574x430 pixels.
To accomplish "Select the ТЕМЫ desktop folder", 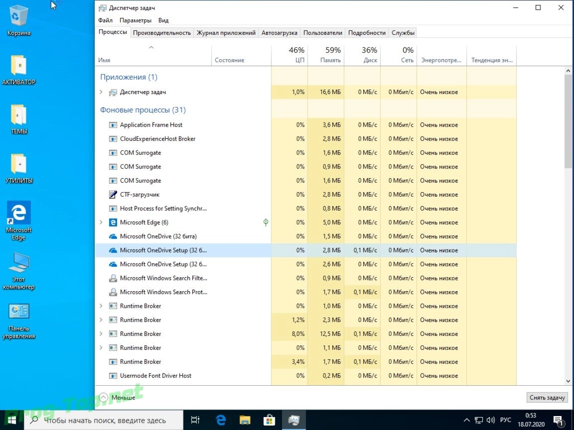I will tap(19, 120).
